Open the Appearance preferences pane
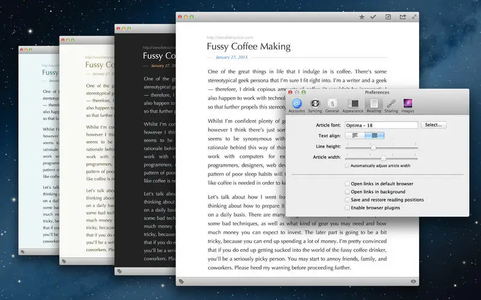The image size is (481, 300). pos(353,106)
